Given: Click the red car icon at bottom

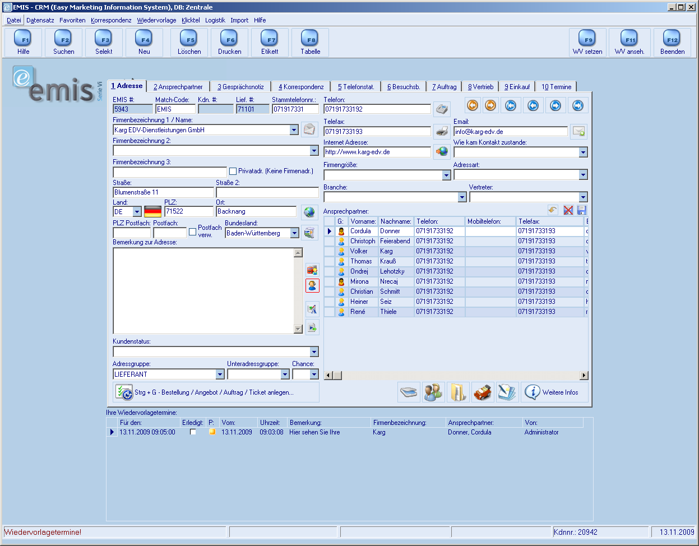Looking at the screenshot, I should coord(483,392).
